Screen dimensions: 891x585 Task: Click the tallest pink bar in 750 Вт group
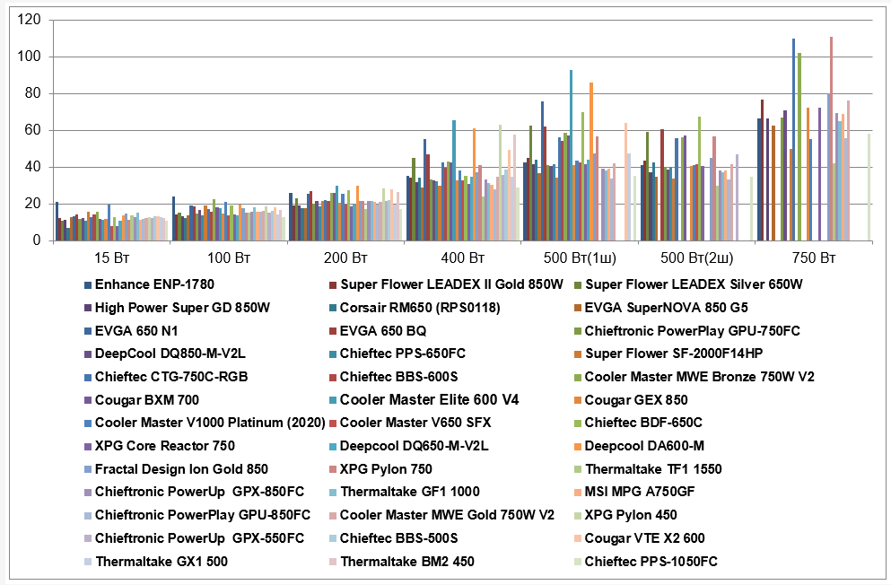coord(832,139)
